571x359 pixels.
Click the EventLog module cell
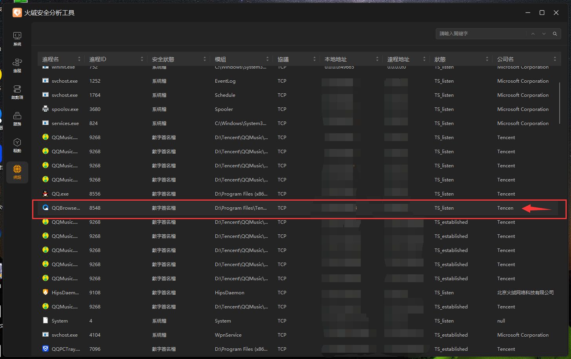(x=225, y=81)
